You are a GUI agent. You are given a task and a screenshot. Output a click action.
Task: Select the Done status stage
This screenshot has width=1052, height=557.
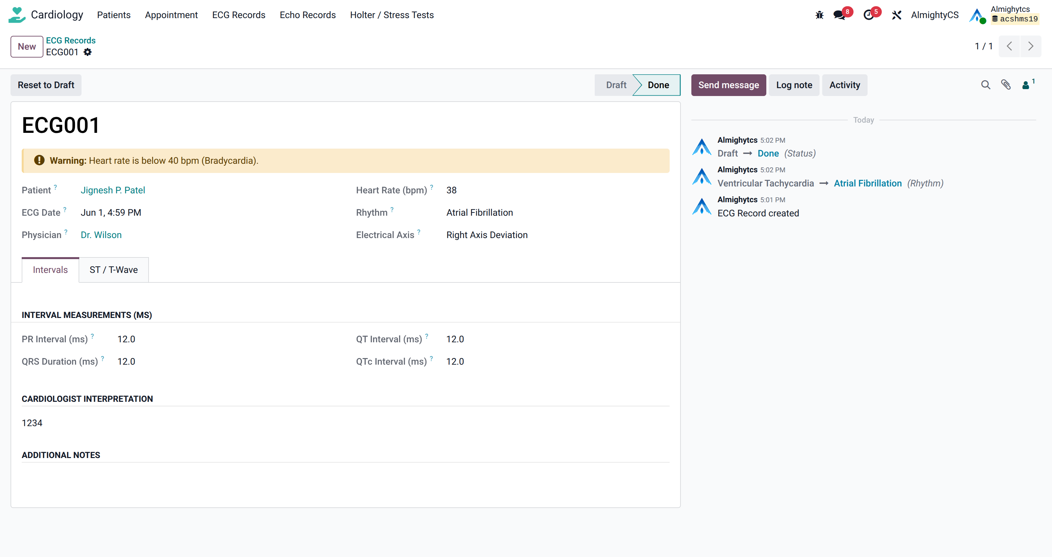pos(658,85)
